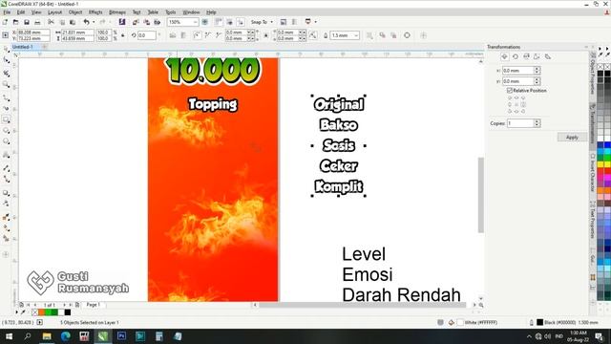
Task: Open the Size tab in Transformations docker
Action: click(x=537, y=56)
